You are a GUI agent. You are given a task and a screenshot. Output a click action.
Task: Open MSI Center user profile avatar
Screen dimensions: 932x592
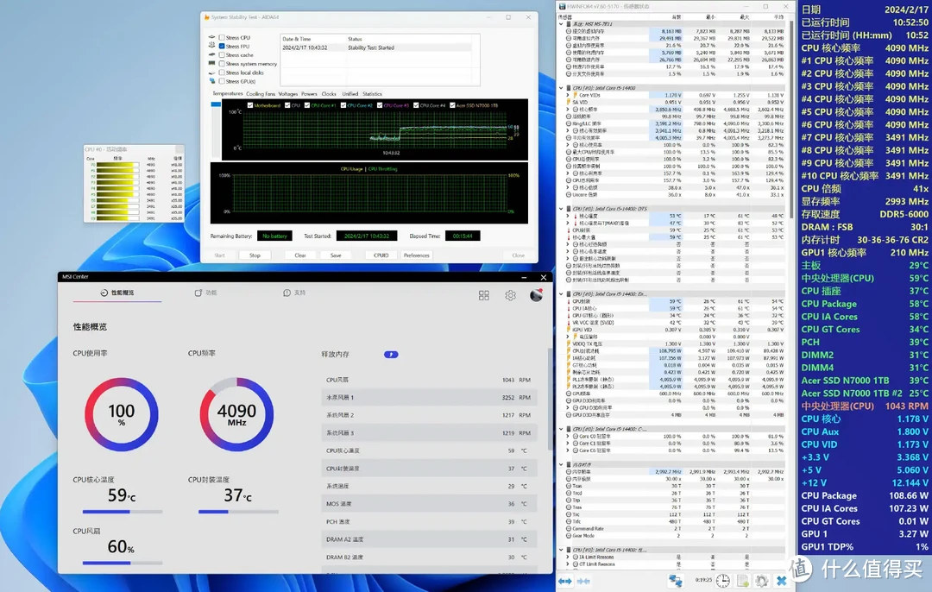pyautogui.click(x=536, y=295)
